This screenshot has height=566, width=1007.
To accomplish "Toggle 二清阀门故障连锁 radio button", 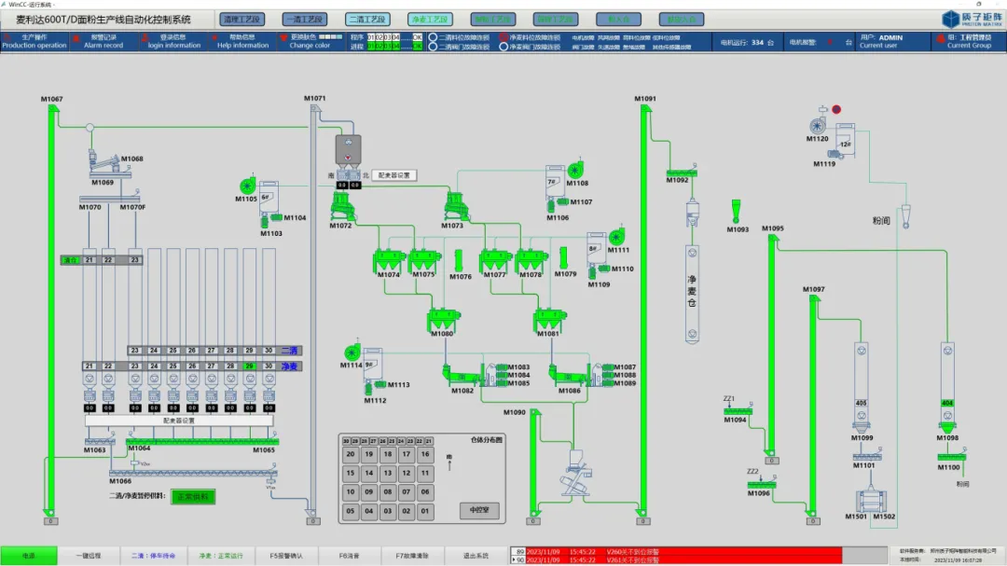I will click(433, 47).
